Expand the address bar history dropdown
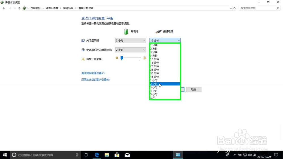The height and width of the screenshot is (159, 283). (231, 8)
